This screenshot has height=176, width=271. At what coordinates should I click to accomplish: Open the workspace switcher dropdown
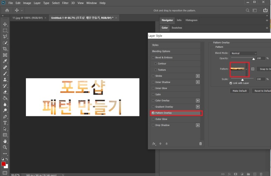click(255, 11)
